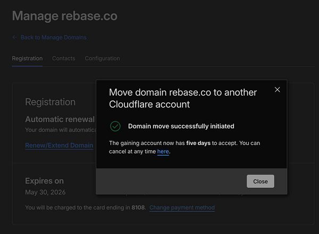319x234 pixels.
Task: Select 'Domain move successfully initiated' text
Action: click(181, 126)
